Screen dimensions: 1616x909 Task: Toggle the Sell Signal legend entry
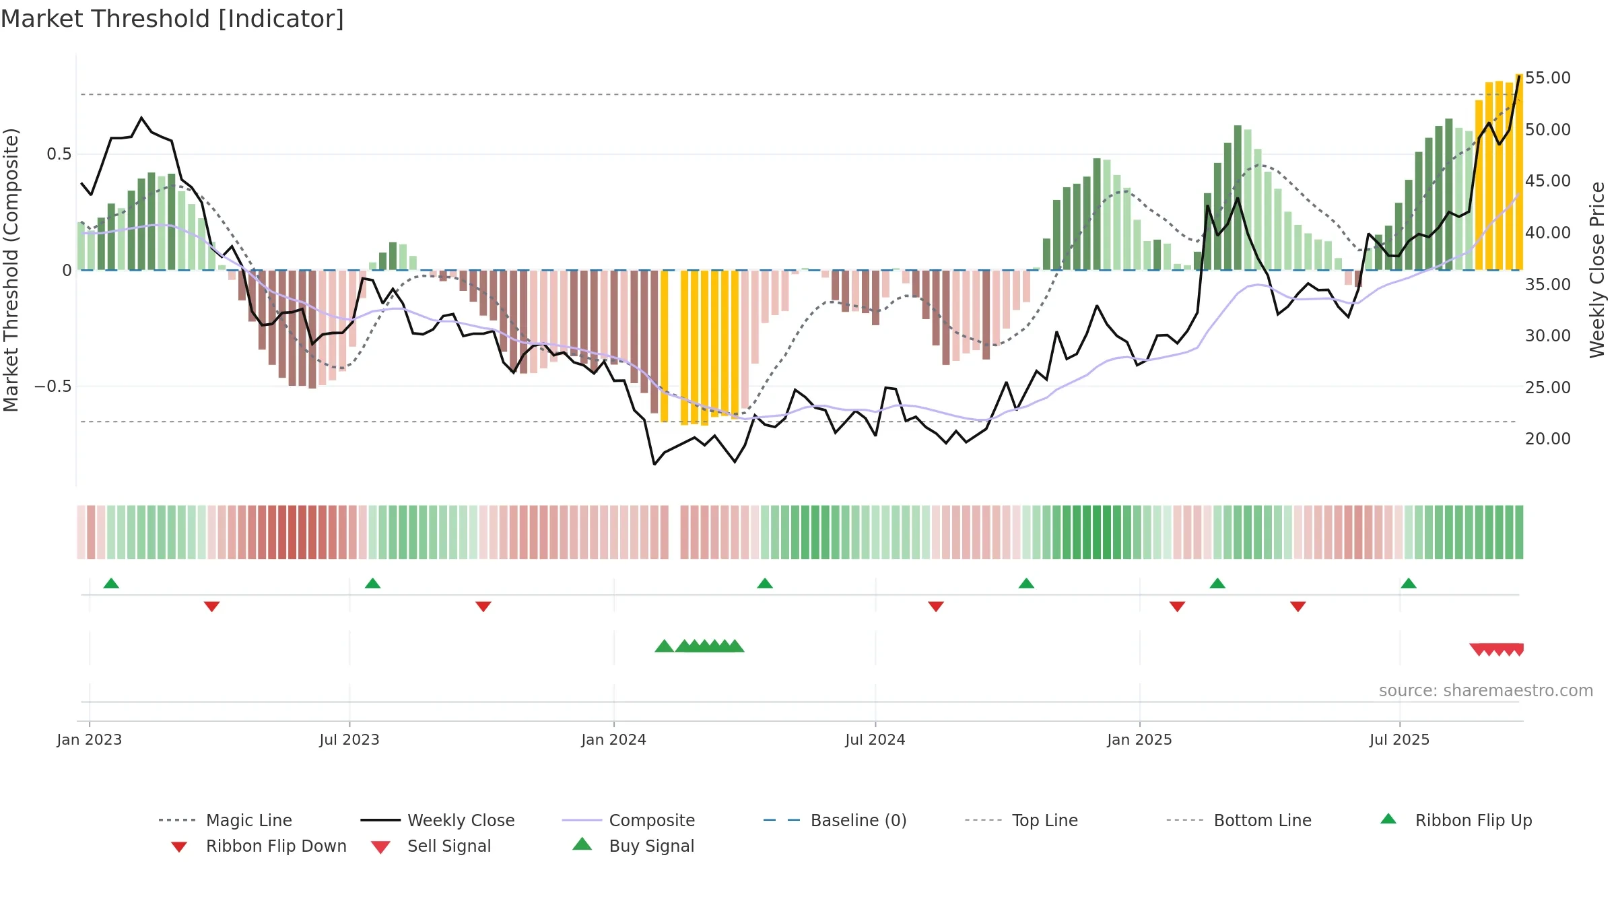point(431,846)
